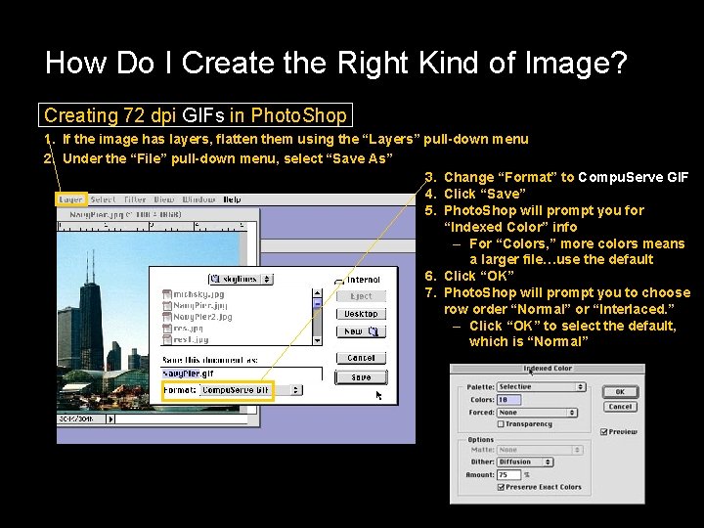Toggle Preserve Exact Colors checkbox
Screen dimensions: 704x528
501,487
